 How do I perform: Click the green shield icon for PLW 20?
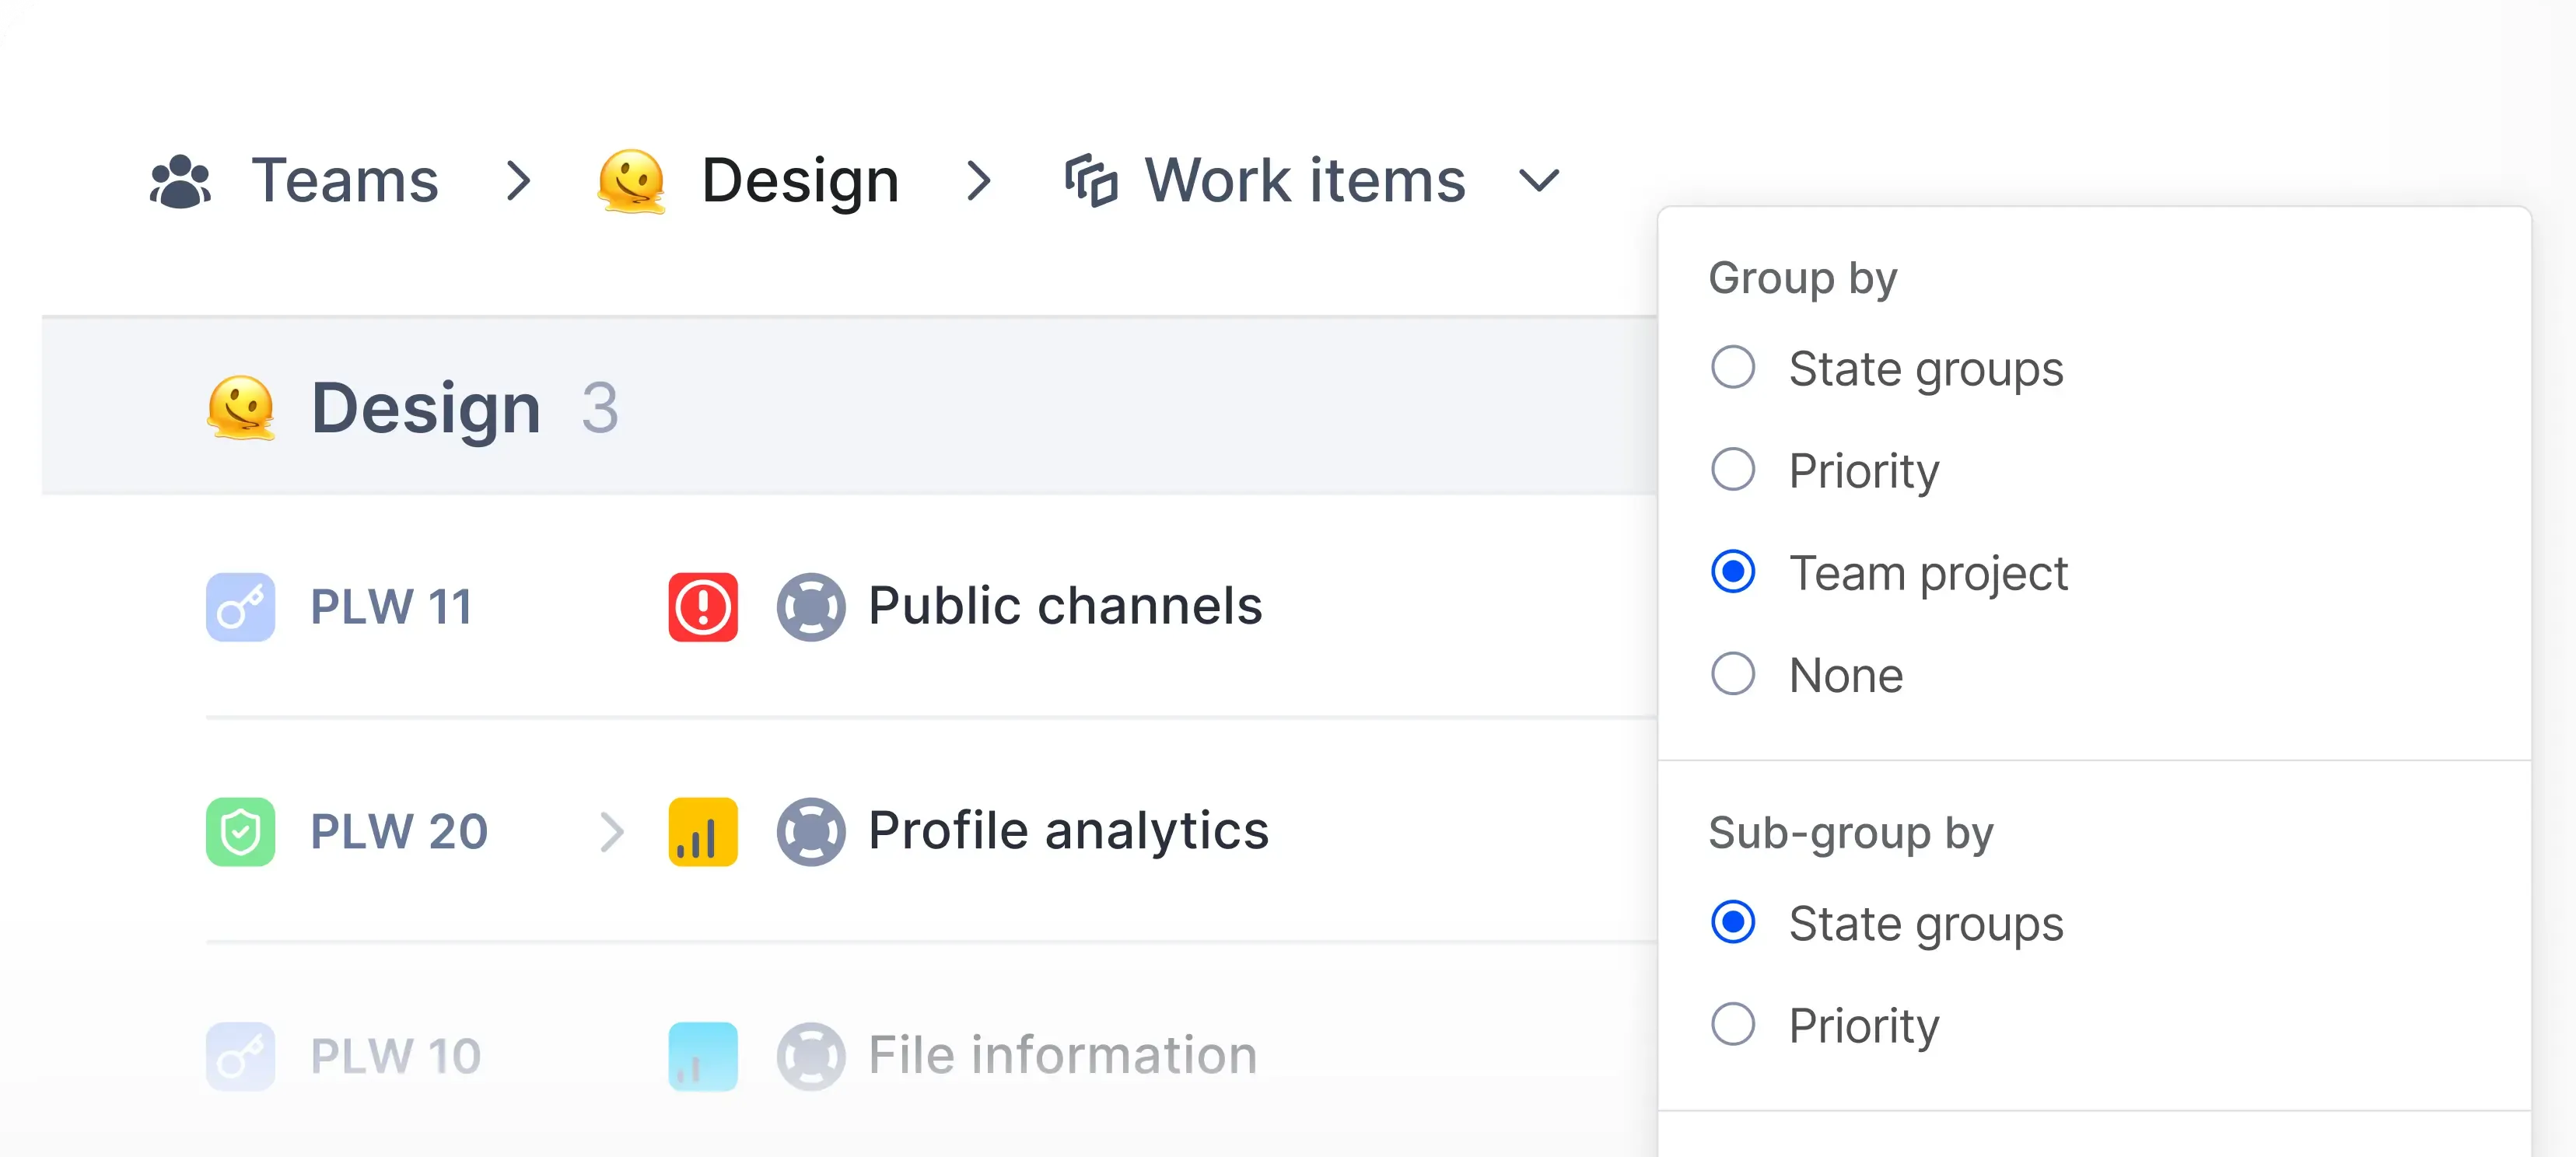[x=240, y=831]
